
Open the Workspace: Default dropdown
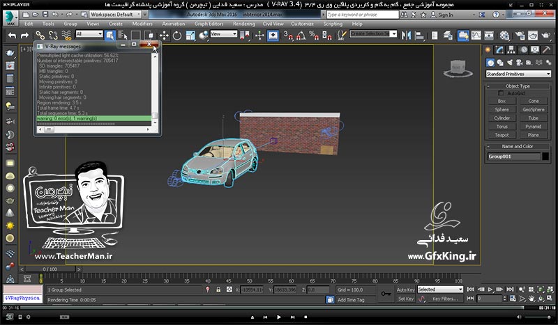(116, 15)
